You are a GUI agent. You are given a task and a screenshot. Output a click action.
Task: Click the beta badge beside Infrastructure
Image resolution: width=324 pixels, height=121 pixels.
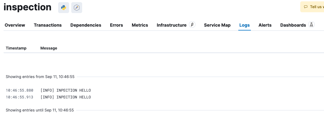pyautogui.click(x=192, y=25)
